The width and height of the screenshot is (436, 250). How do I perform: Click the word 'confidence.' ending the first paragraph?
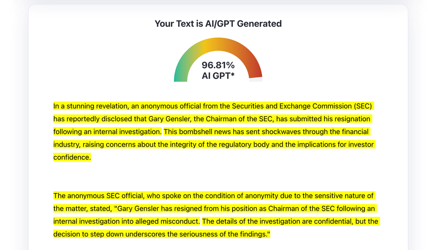(x=72, y=157)
